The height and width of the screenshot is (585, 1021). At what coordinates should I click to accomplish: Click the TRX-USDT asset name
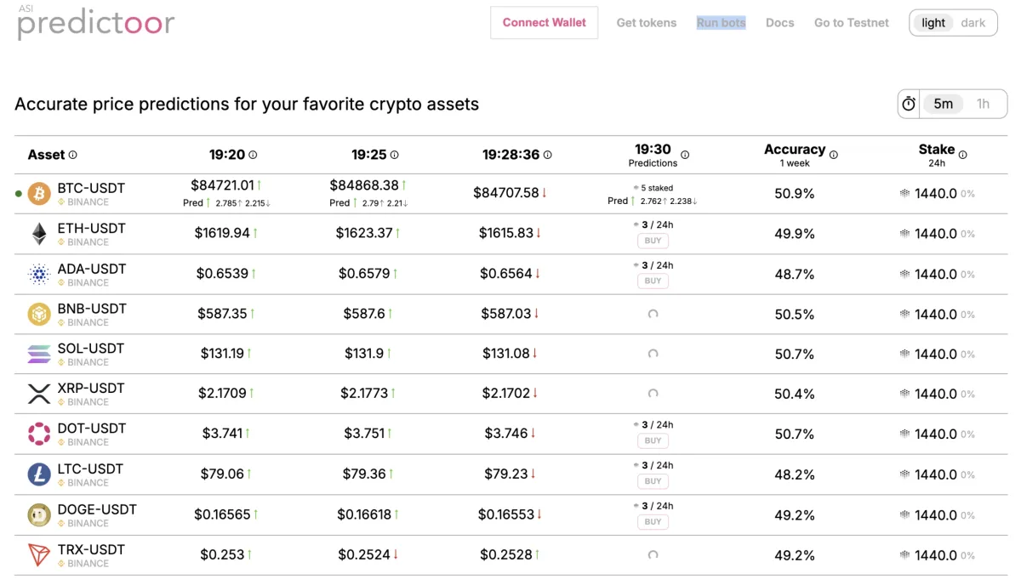91,549
